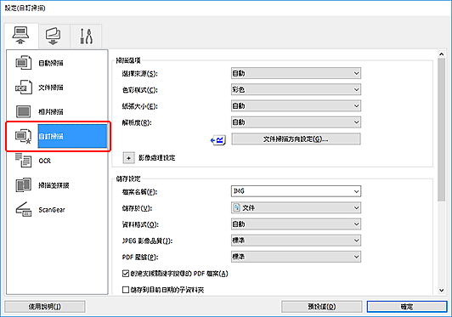Click the 掃描並拼接 icon
The width and height of the screenshot is (452, 317).
pyautogui.click(x=23, y=185)
